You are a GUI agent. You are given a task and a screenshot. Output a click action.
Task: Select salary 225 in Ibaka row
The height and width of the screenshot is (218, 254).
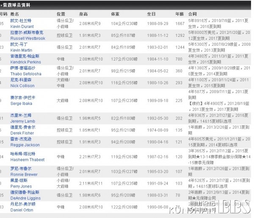[x=179, y=101]
